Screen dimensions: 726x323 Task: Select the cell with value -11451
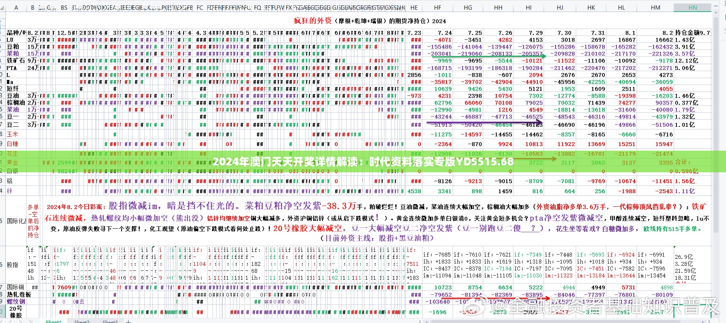click(x=656, y=181)
